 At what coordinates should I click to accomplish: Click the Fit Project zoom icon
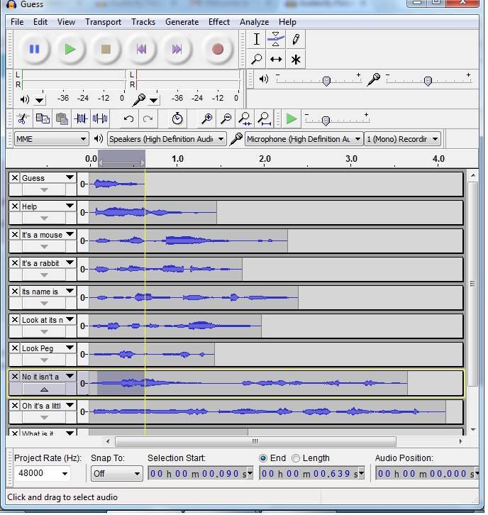(x=264, y=118)
